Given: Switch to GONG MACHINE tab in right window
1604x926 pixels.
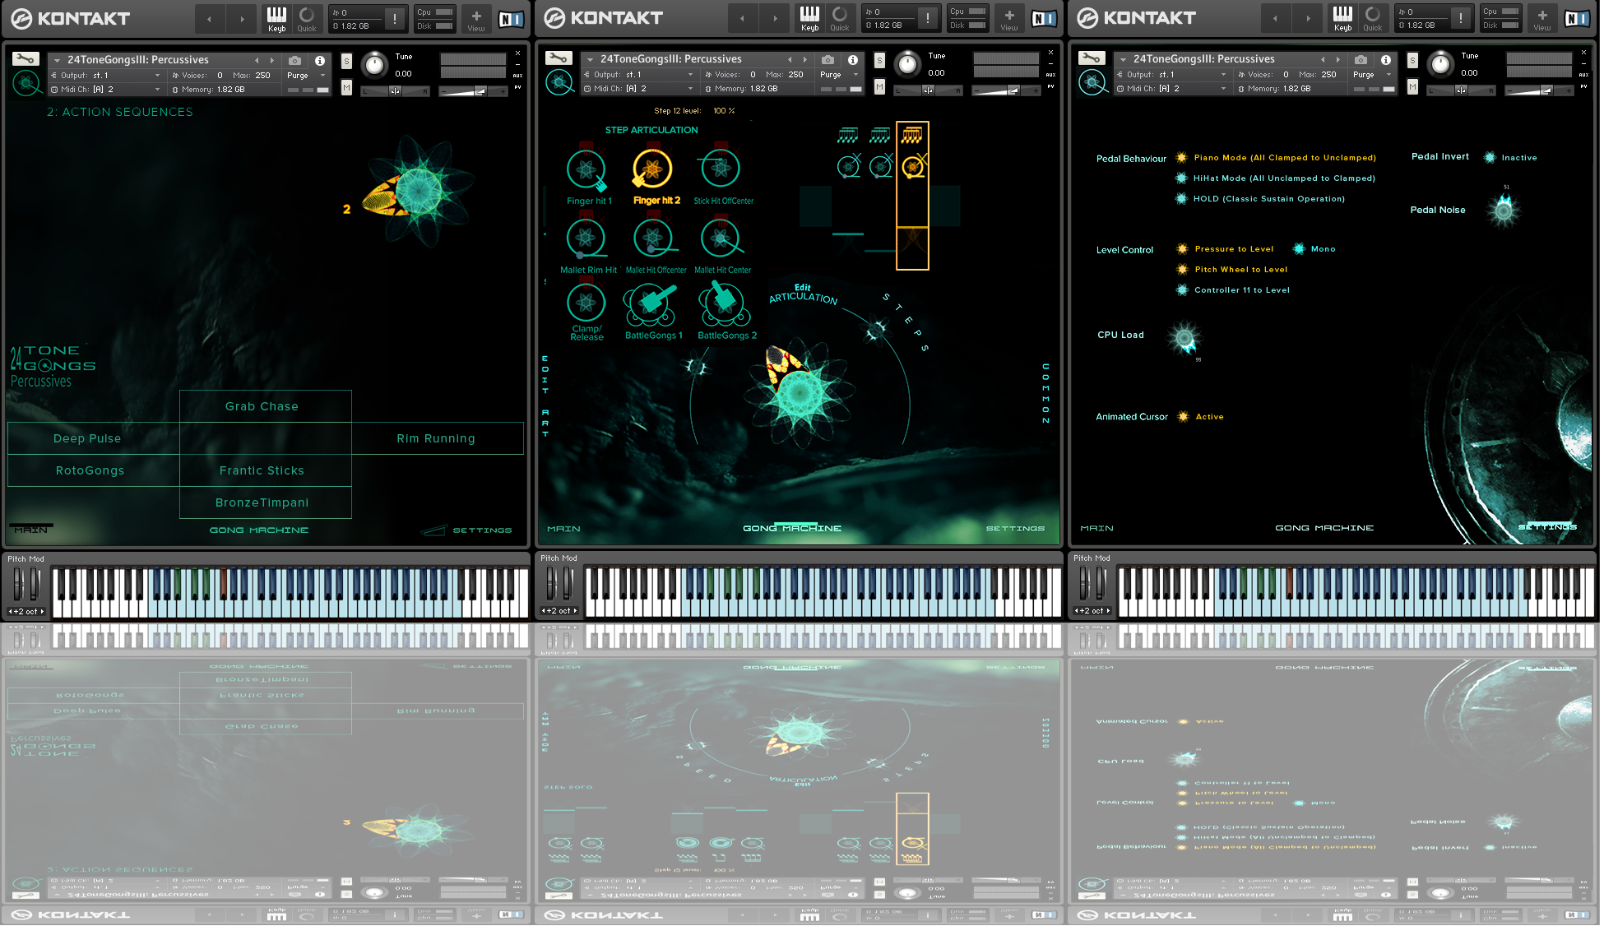Looking at the screenshot, I should pos(1324,528).
